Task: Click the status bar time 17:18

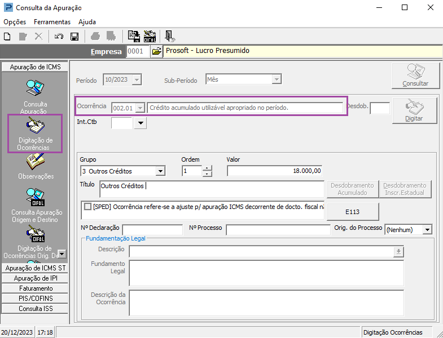Action: point(45,332)
